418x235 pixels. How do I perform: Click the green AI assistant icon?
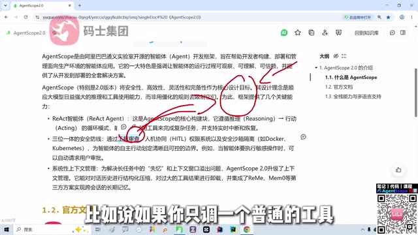(x=284, y=33)
